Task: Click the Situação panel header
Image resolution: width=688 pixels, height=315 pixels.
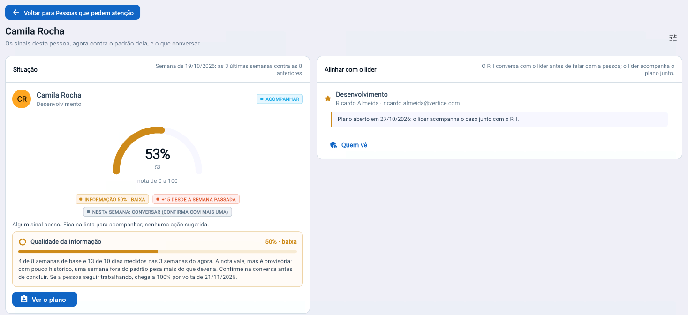Action: coord(158,69)
